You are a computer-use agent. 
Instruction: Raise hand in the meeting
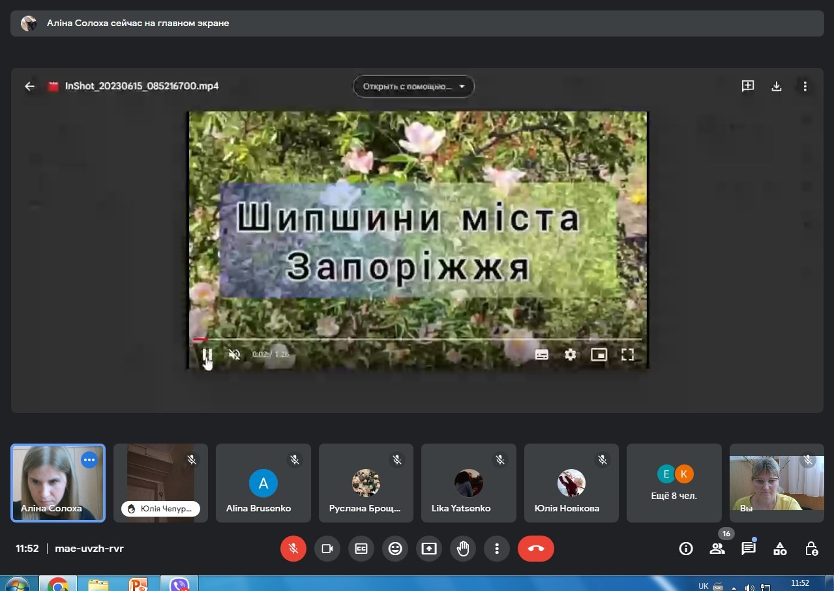click(x=463, y=549)
